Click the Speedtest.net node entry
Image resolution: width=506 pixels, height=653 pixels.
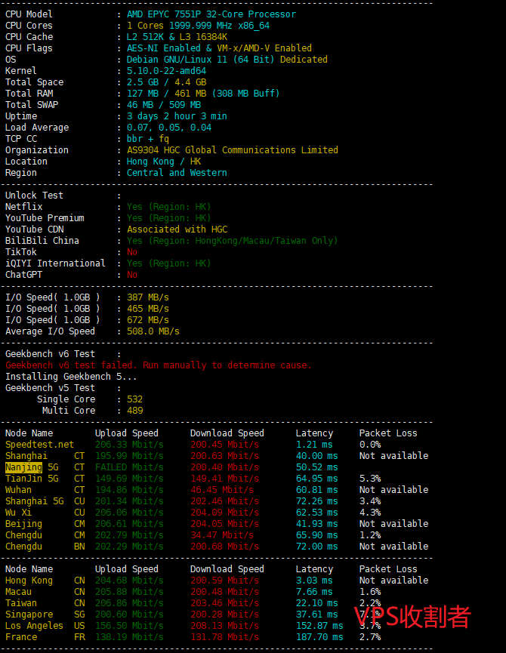tap(39, 445)
